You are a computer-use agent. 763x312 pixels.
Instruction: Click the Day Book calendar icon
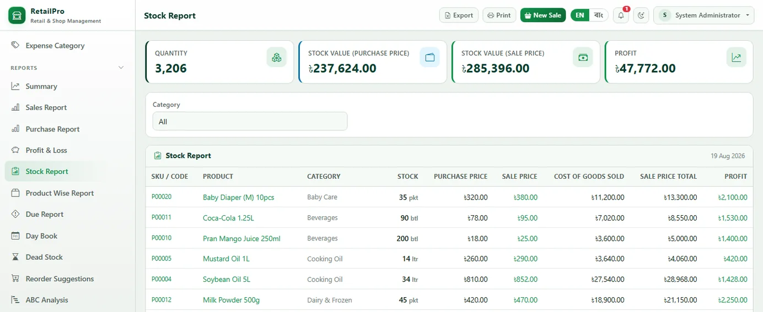pos(15,236)
